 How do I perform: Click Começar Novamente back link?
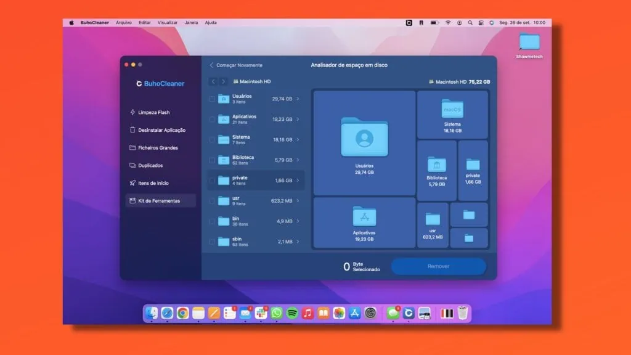click(236, 65)
